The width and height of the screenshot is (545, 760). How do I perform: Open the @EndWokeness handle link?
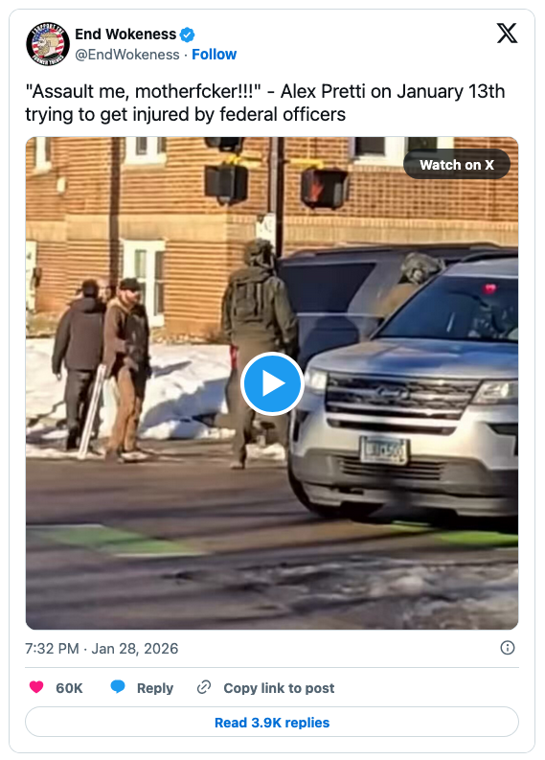[x=127, y=55]
